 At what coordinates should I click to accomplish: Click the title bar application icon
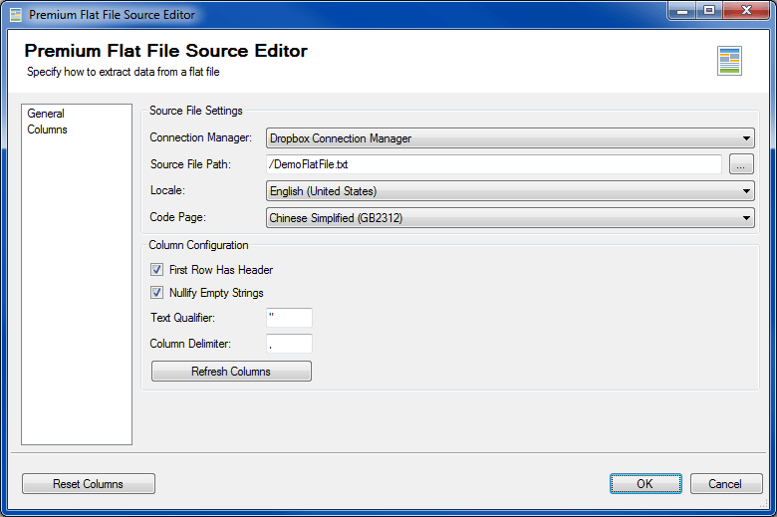[16, 15]
